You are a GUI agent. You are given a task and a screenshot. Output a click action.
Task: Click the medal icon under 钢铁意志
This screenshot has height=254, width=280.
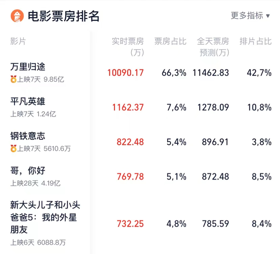pos(14,148)
